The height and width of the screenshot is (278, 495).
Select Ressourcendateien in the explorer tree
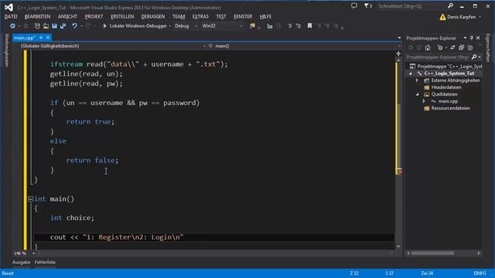click(x=450, y=108)
